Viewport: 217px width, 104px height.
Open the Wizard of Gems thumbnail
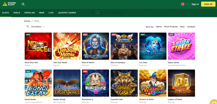[153, 83]
